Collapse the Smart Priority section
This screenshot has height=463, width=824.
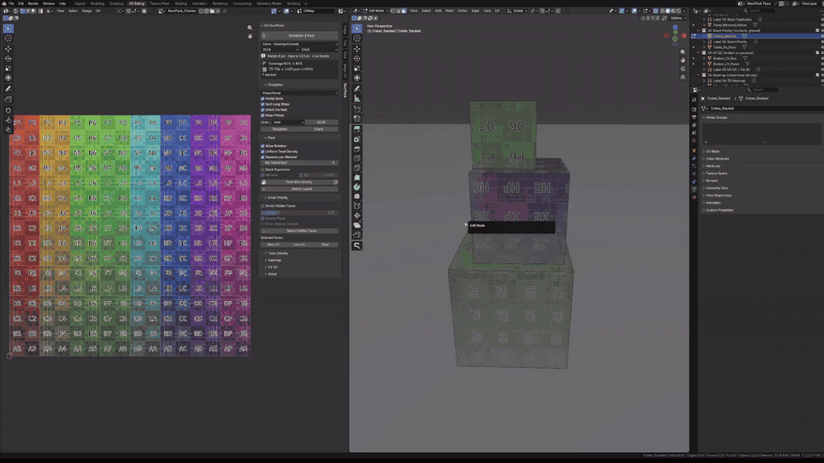click(x=276, y=197)
